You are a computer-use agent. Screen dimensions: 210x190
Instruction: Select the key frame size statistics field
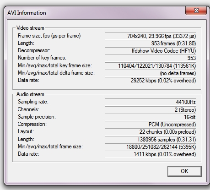[151, 65]
